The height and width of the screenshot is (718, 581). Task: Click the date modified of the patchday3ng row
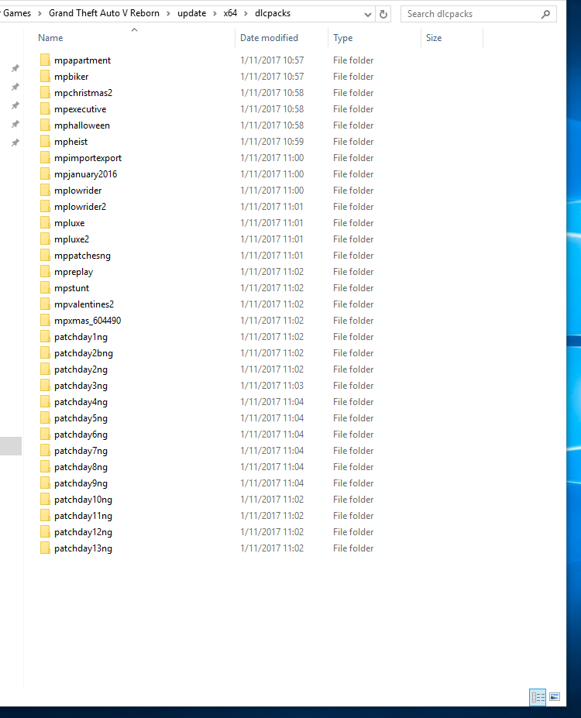coord(272,386)
